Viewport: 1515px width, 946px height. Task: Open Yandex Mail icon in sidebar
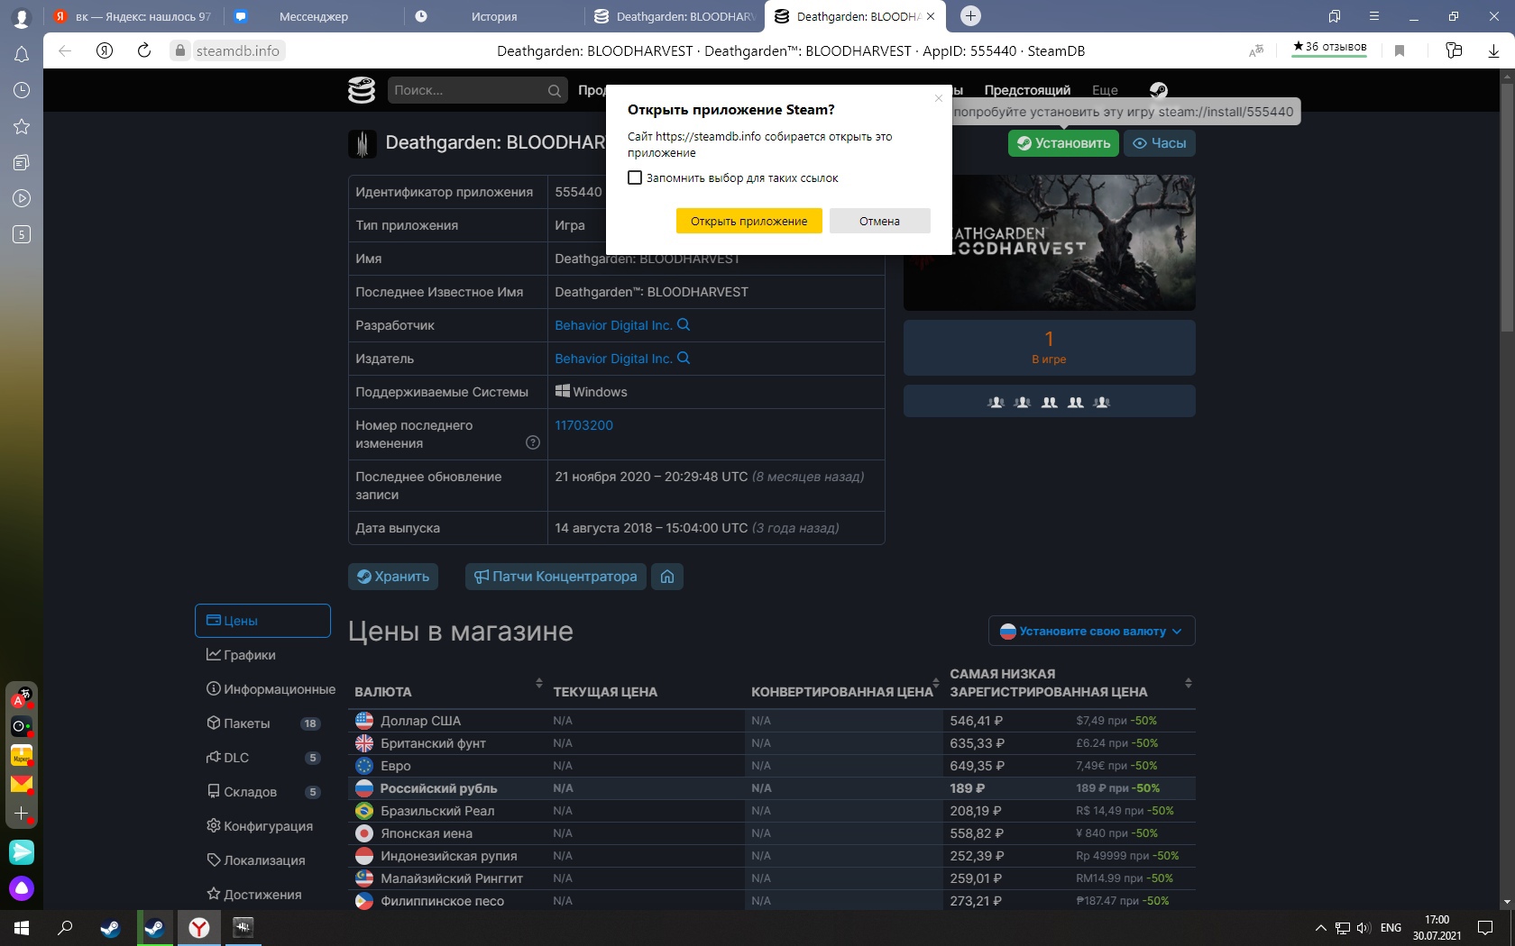[22, 784]
